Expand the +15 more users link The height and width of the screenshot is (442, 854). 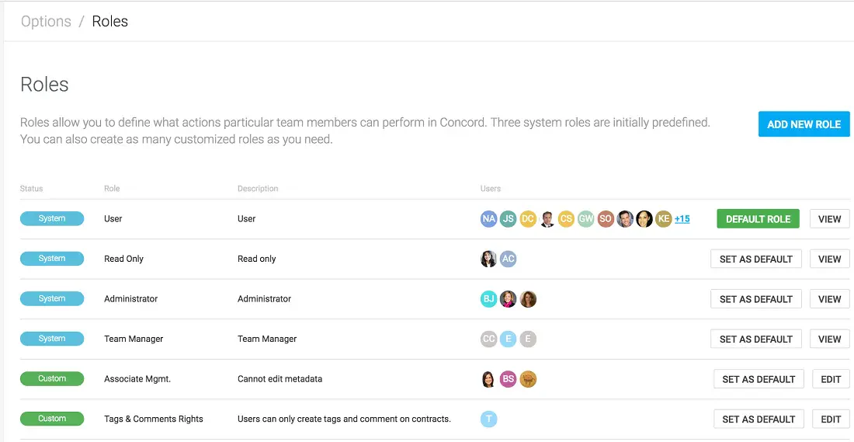click(x=682, y=219)
